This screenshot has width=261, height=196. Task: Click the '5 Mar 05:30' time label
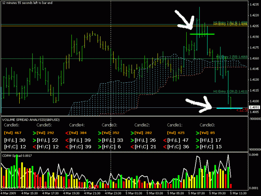[176, 193]
